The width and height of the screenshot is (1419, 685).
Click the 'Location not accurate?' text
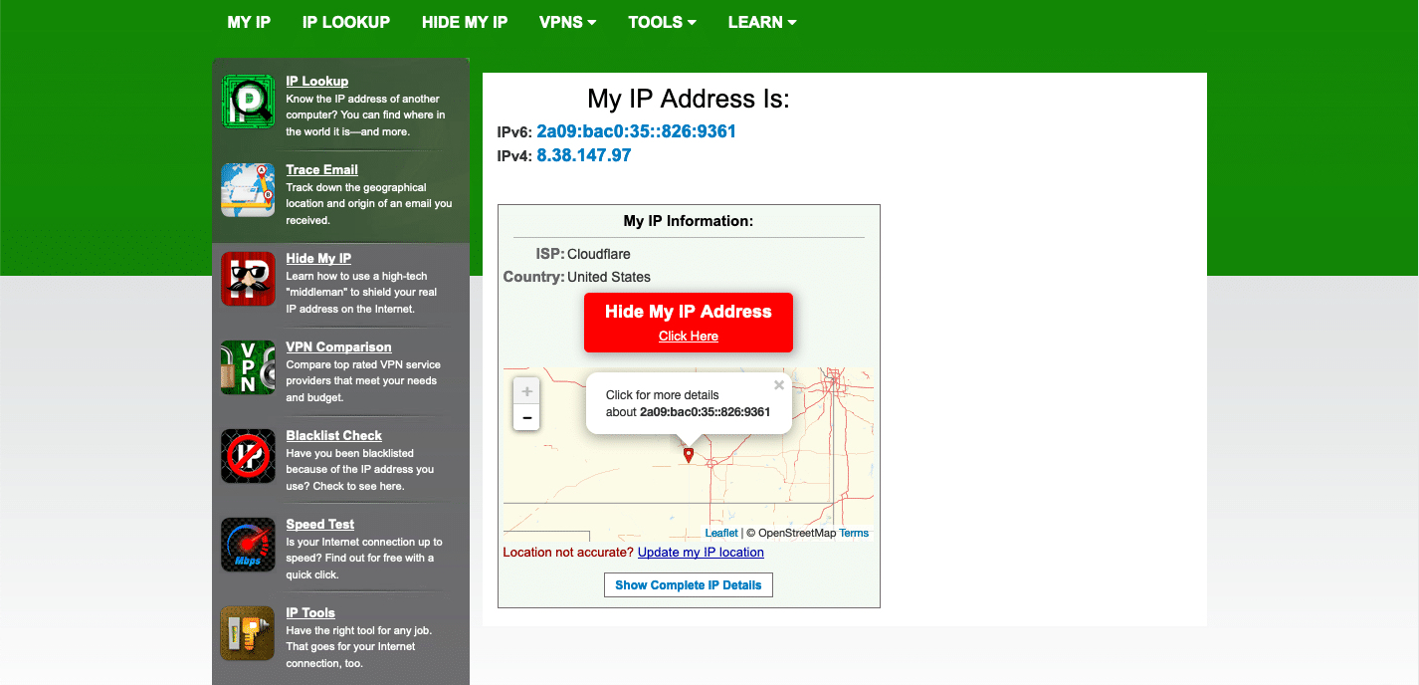[x=568, y=553]
